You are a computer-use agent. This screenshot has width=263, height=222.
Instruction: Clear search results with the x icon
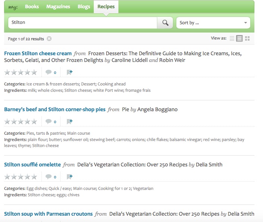click(49, 39)
